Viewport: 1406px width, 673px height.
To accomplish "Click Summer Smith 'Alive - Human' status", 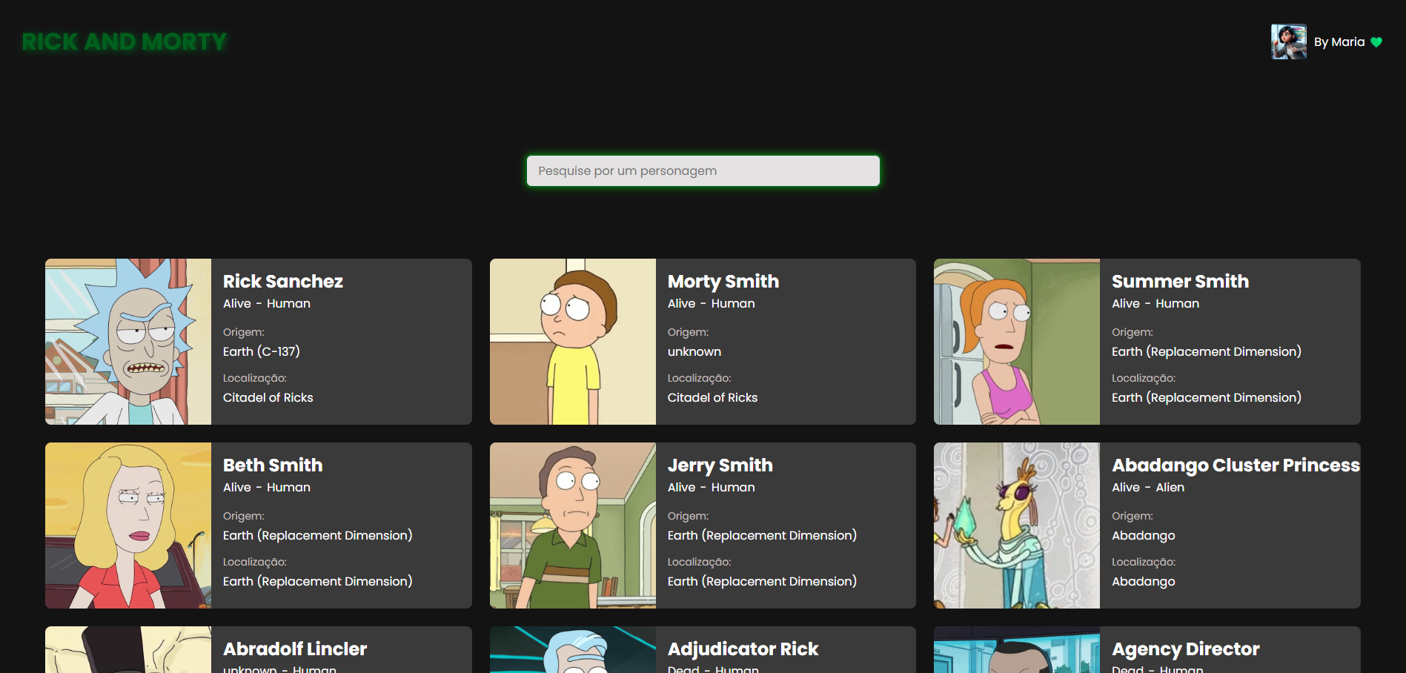I will [1155, 303].
